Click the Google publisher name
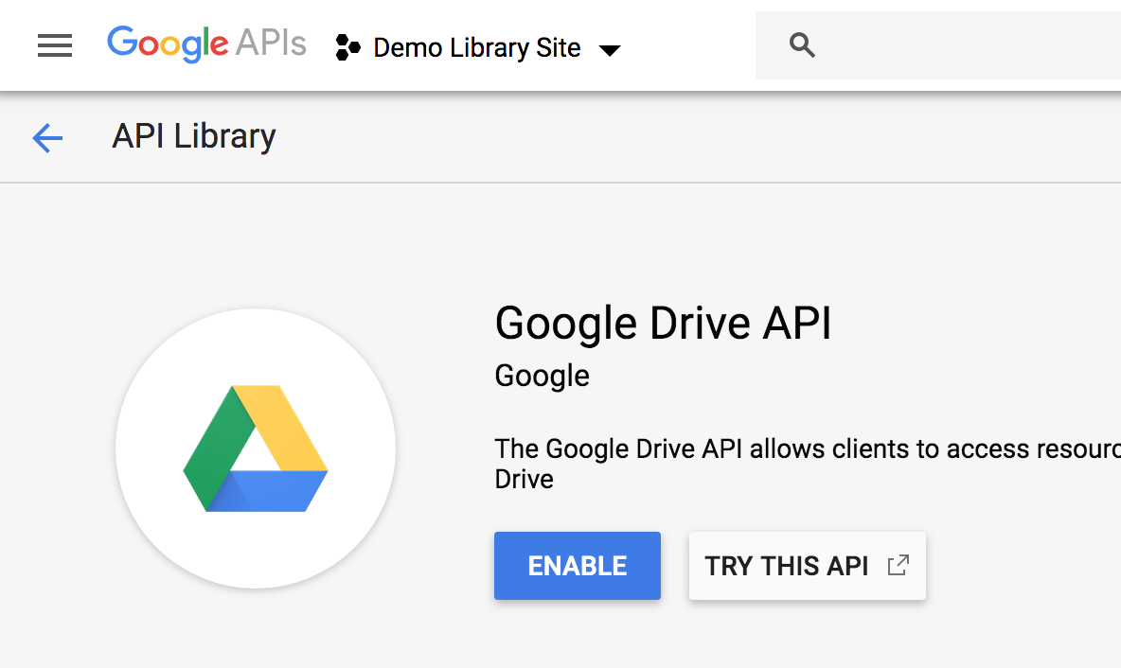Viewport: 1121px width, 668px height. (x=542, y=376)
